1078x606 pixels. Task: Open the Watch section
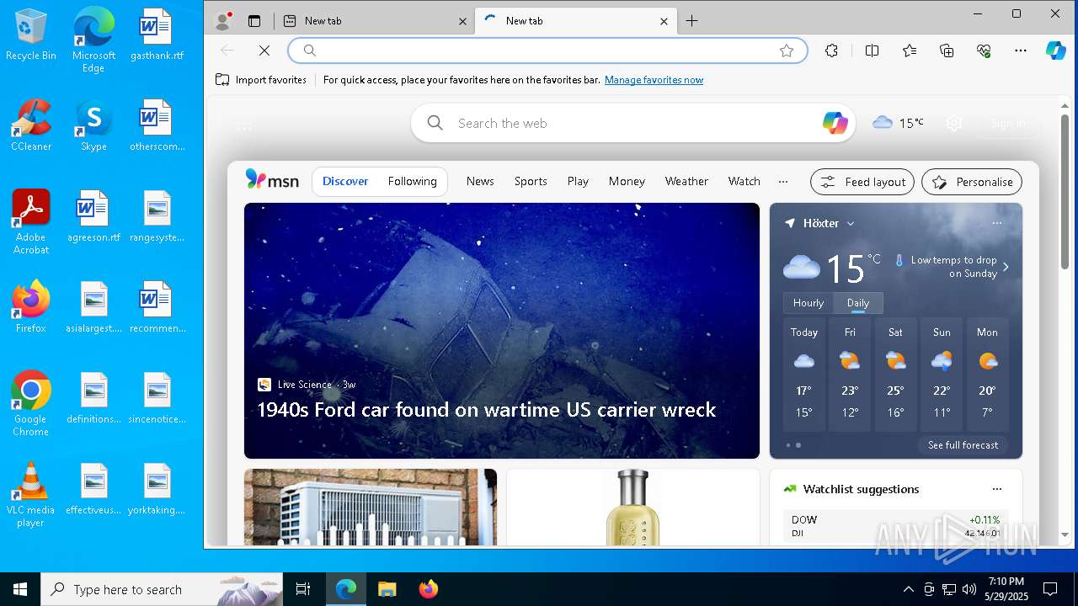pos(744,181)
